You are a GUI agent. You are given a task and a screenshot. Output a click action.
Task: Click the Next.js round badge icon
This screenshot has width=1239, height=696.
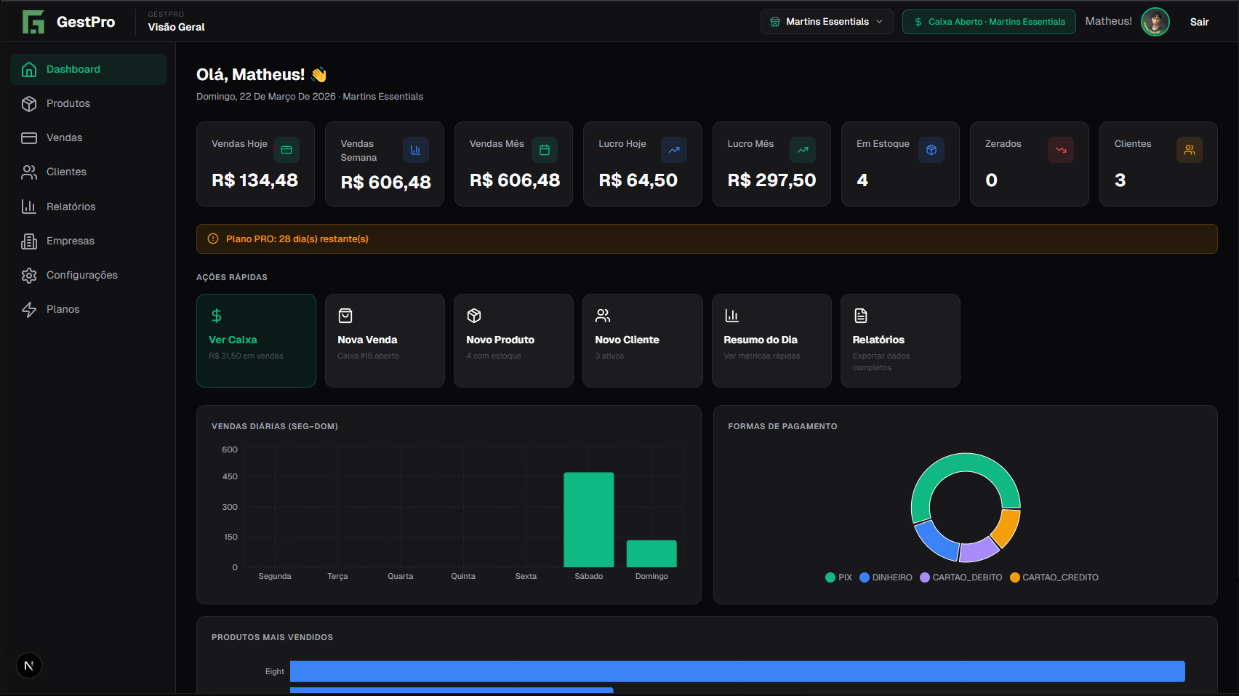[29, 665]
